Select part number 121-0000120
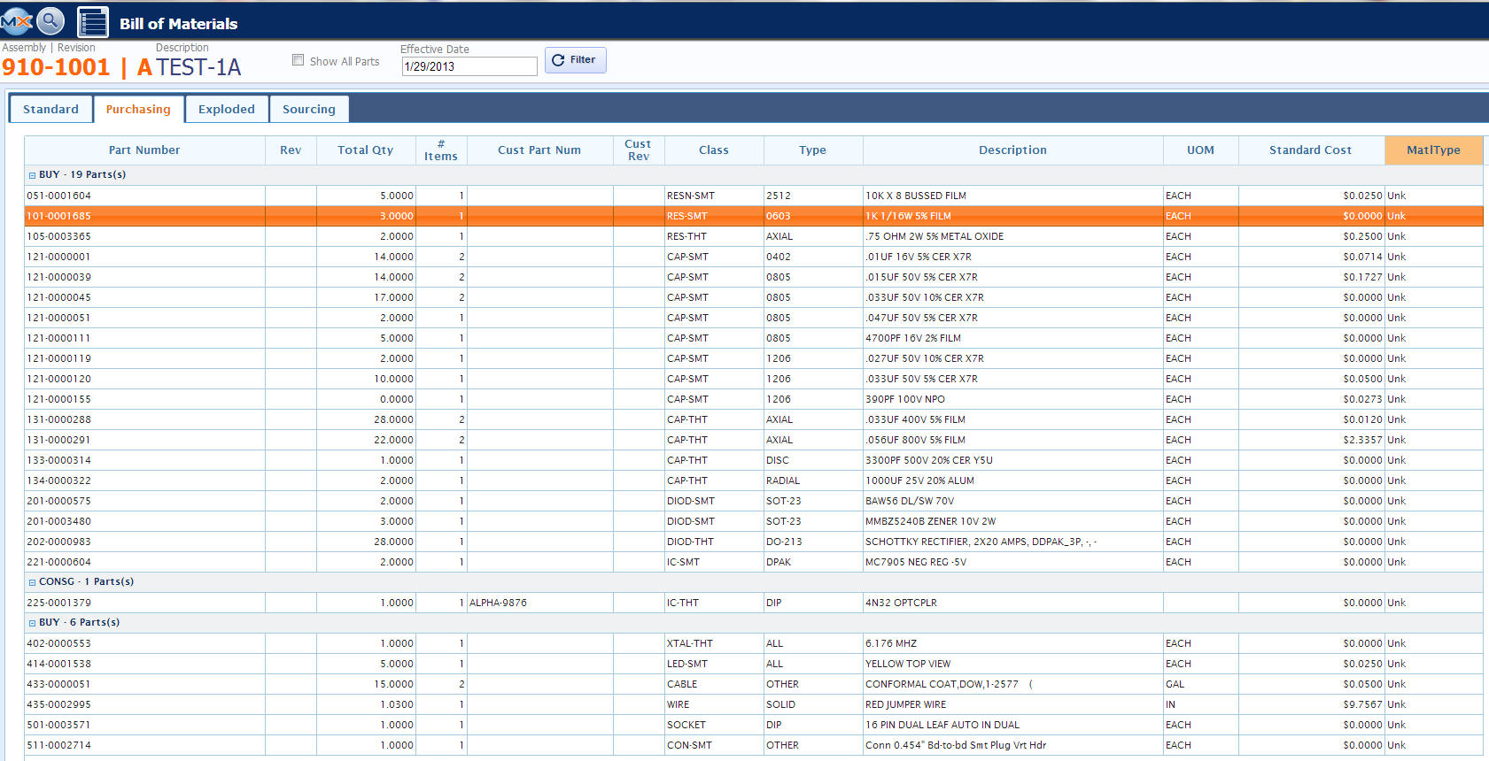Viewport: 1489px width, 761px height. click(x=59, y=379)
